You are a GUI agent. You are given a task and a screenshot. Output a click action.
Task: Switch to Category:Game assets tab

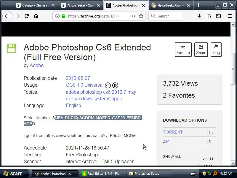(36, 5)
